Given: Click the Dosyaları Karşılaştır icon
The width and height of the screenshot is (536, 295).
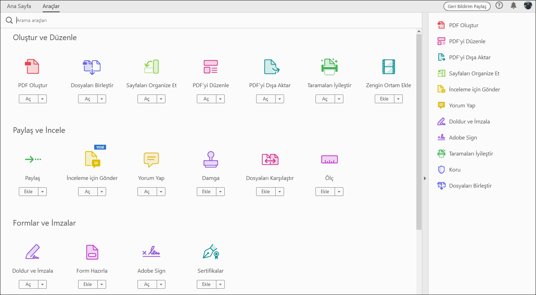Looking at the screenshot, I should coord(270,159).
